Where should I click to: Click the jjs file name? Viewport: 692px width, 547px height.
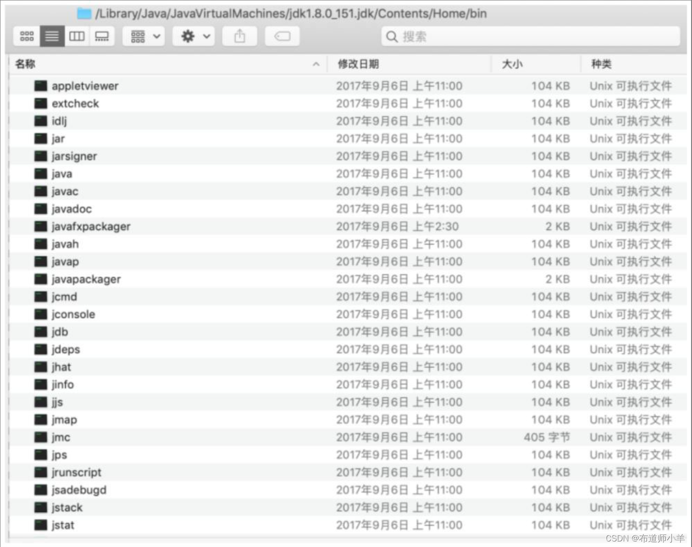pos(57,402)
